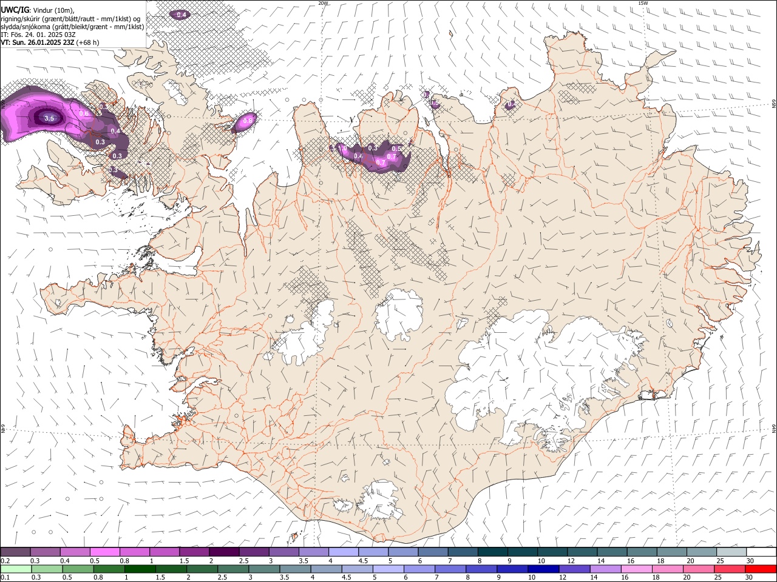The image size is (777, 582).
Task: Click the "Vindur (10m)" header text
Action: click(53, 10)
